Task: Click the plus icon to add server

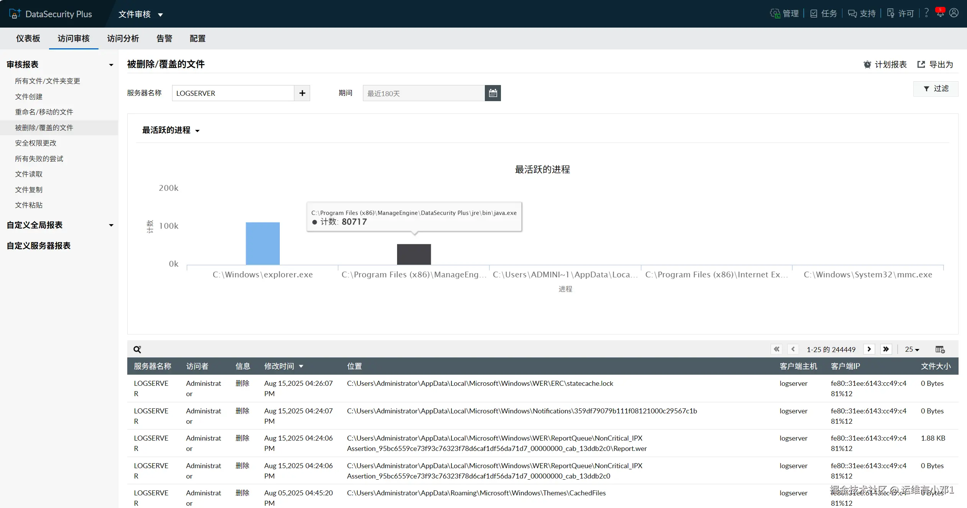Action: [x=302, y=93]
